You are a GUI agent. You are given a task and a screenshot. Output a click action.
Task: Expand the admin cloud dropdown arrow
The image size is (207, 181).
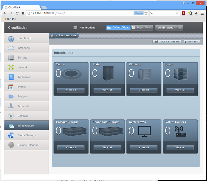click(180, 28)
